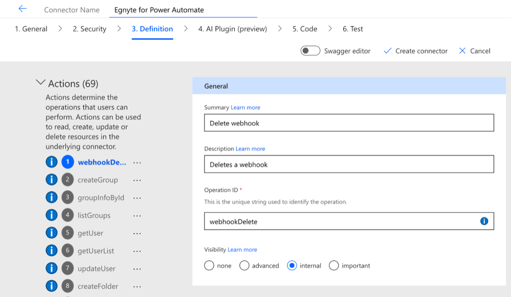Set visibility to none
Viewport: 511px width, 297px height.
[209, 265]
